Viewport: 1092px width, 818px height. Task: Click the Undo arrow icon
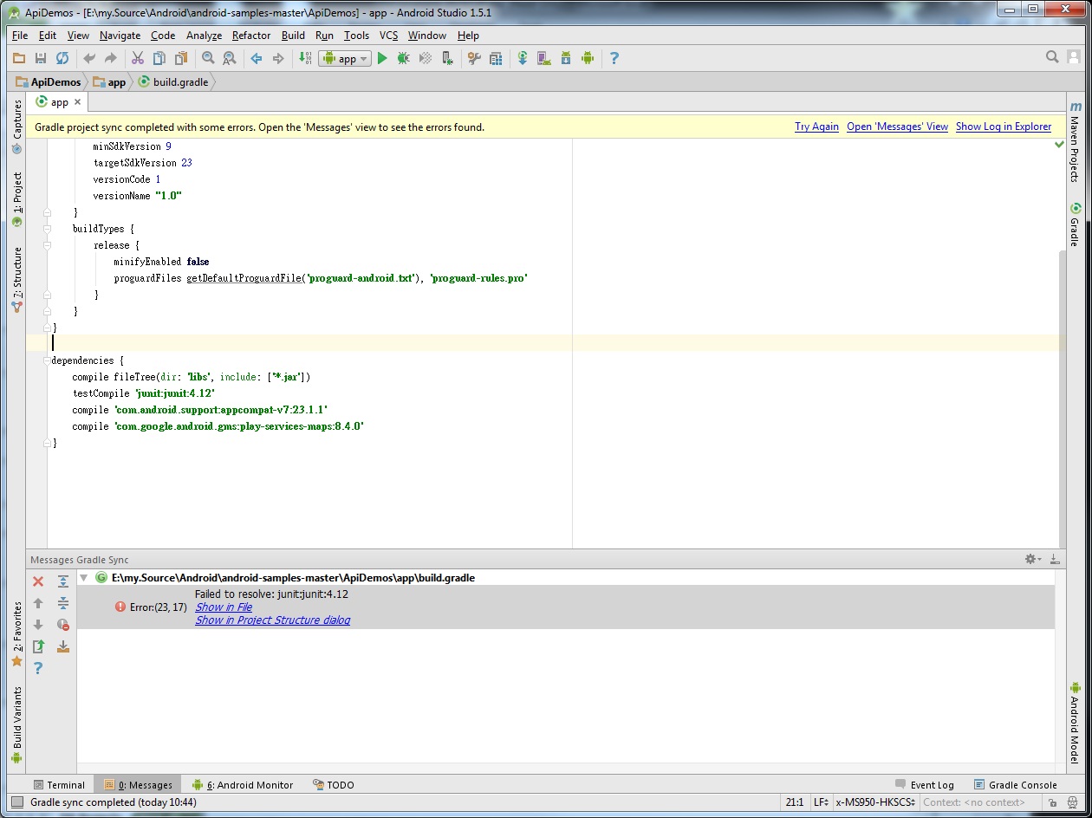pos(89,58)
